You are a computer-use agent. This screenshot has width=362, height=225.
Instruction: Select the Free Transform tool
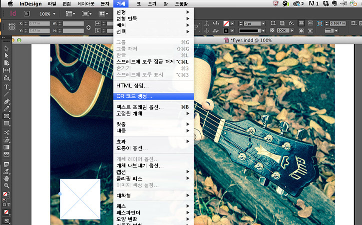(6, 140)
